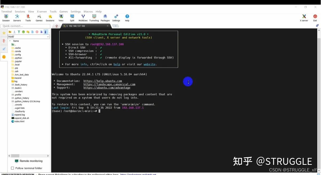
Task: Select the index.html file
Action: (18, 121)
